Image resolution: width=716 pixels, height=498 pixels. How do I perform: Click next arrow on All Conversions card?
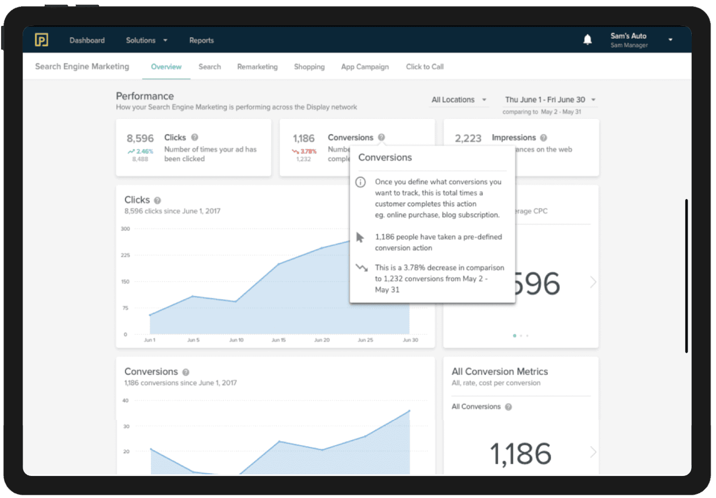click(593, 452)
